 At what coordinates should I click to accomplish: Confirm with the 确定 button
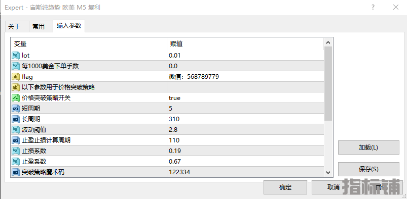pyautogui.click(x=285, y=187)
